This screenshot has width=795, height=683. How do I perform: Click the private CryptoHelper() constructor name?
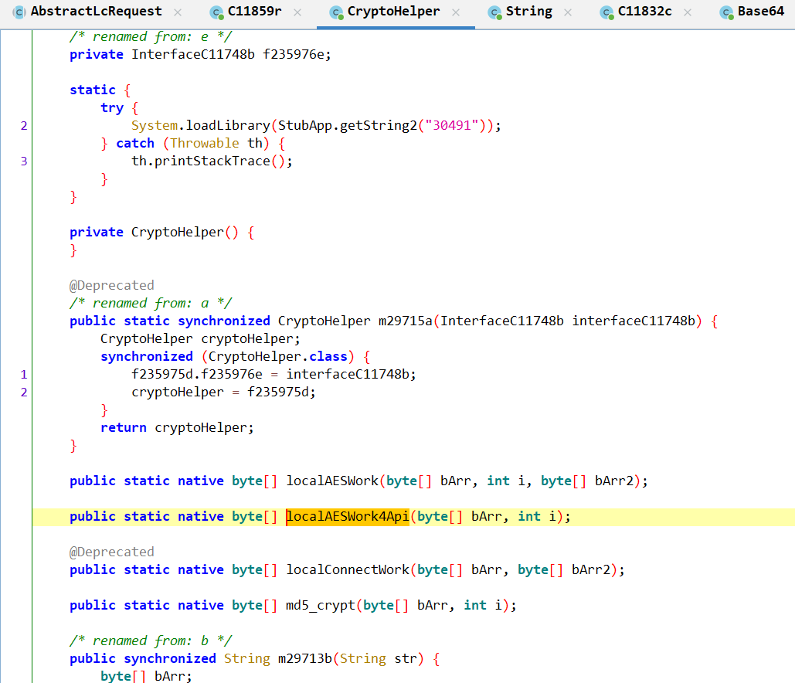(x=178, y=233)
